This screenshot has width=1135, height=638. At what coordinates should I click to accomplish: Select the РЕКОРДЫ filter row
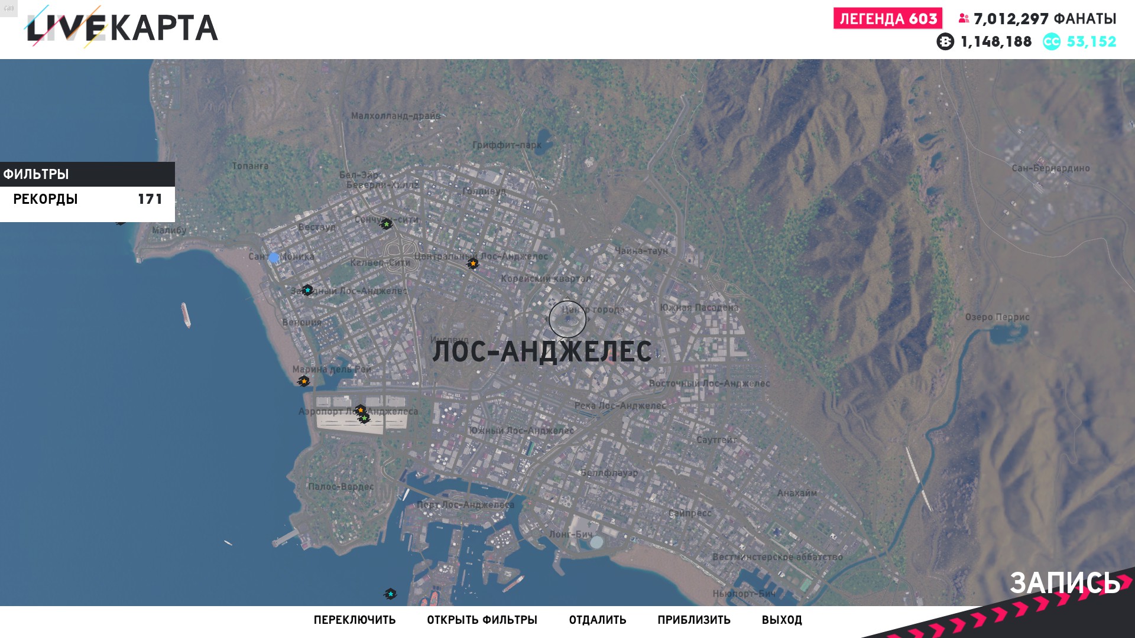87,199
